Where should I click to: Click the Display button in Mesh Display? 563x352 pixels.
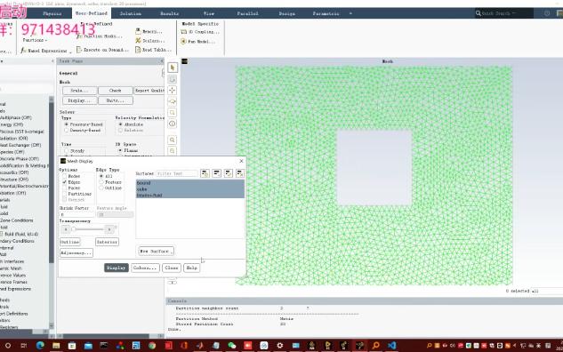117,268
